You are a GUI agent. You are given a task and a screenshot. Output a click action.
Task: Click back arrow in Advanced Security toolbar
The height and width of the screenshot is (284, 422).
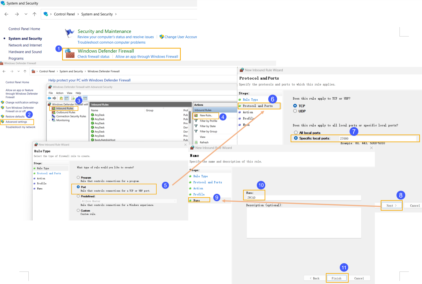tap(49, 98)
